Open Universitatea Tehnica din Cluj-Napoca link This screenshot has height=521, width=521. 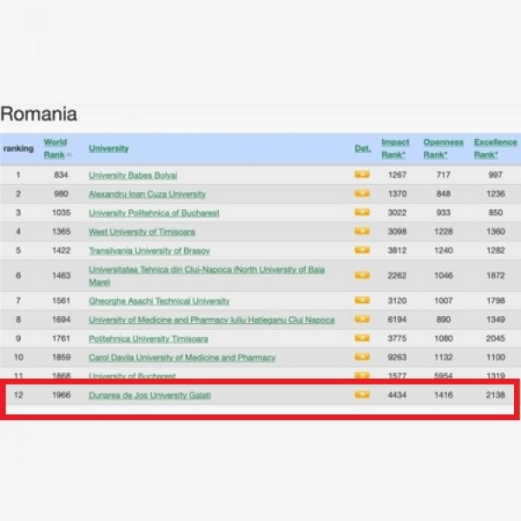(x=206, y=270)
